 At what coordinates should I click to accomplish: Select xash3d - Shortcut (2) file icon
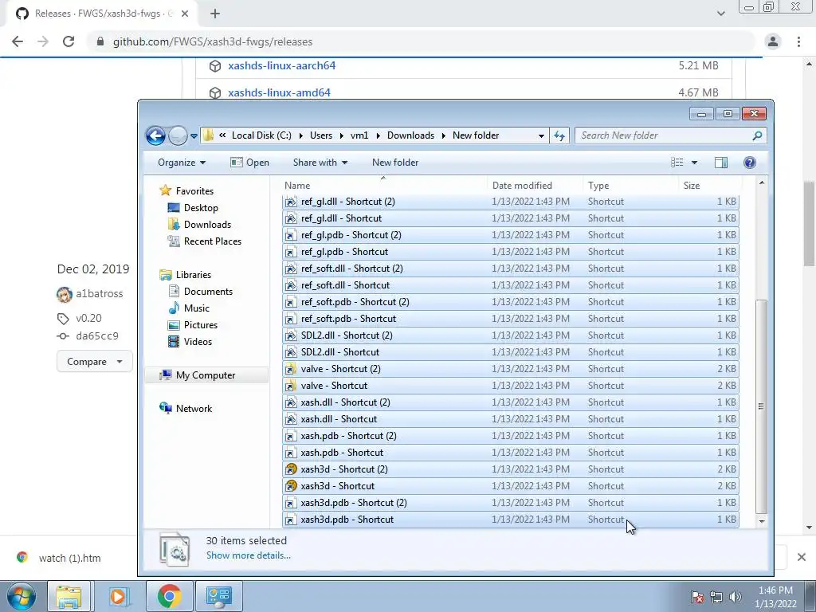click(291, 469)
